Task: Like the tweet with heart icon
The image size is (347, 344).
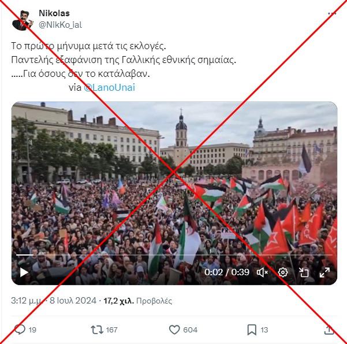Action: [174, 330]
